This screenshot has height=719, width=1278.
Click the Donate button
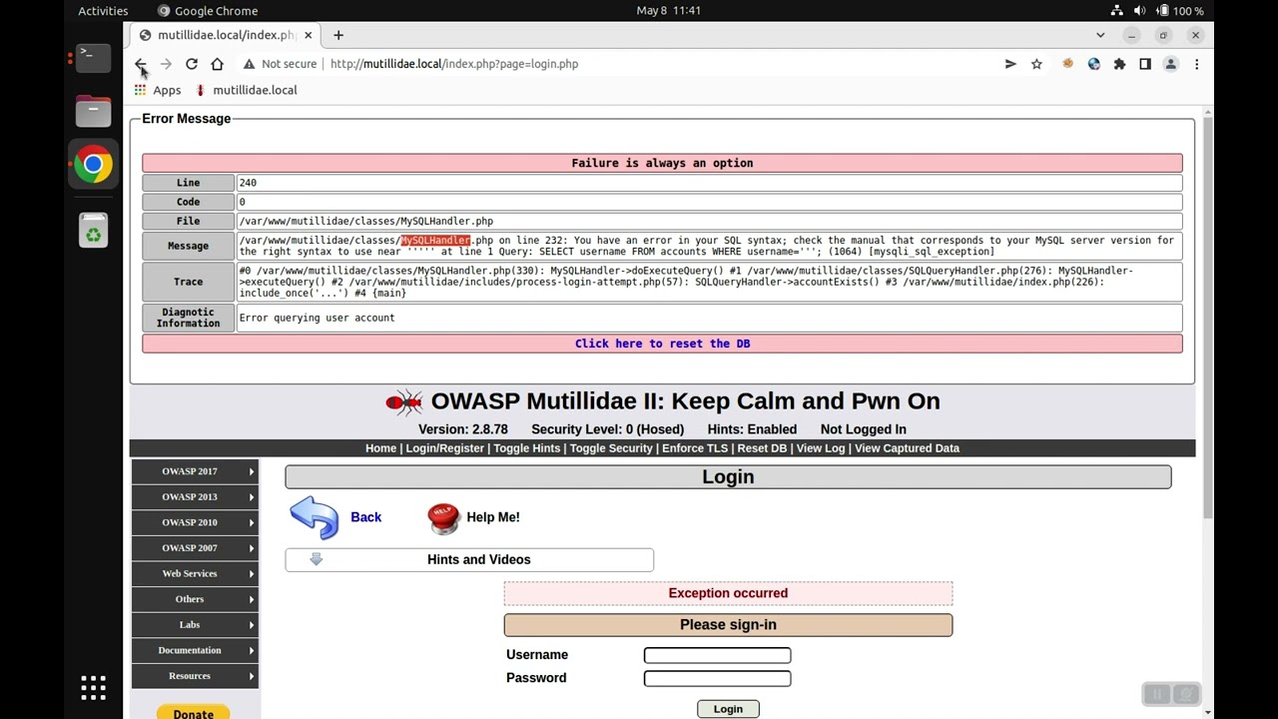(193, 712)
